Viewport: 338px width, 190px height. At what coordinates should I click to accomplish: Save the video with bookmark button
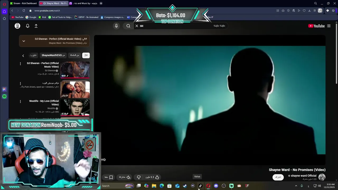pos(109,177)
